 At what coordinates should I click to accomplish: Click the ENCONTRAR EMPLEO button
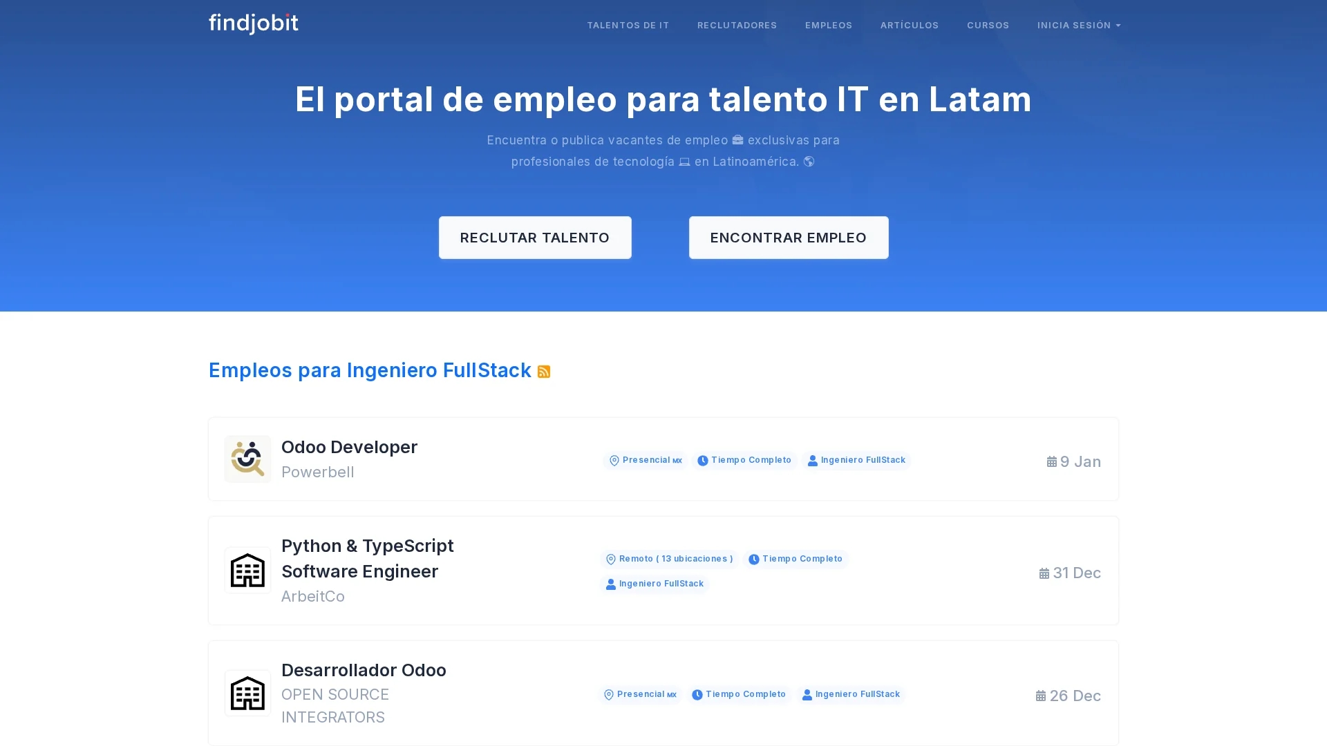(789, 238)
